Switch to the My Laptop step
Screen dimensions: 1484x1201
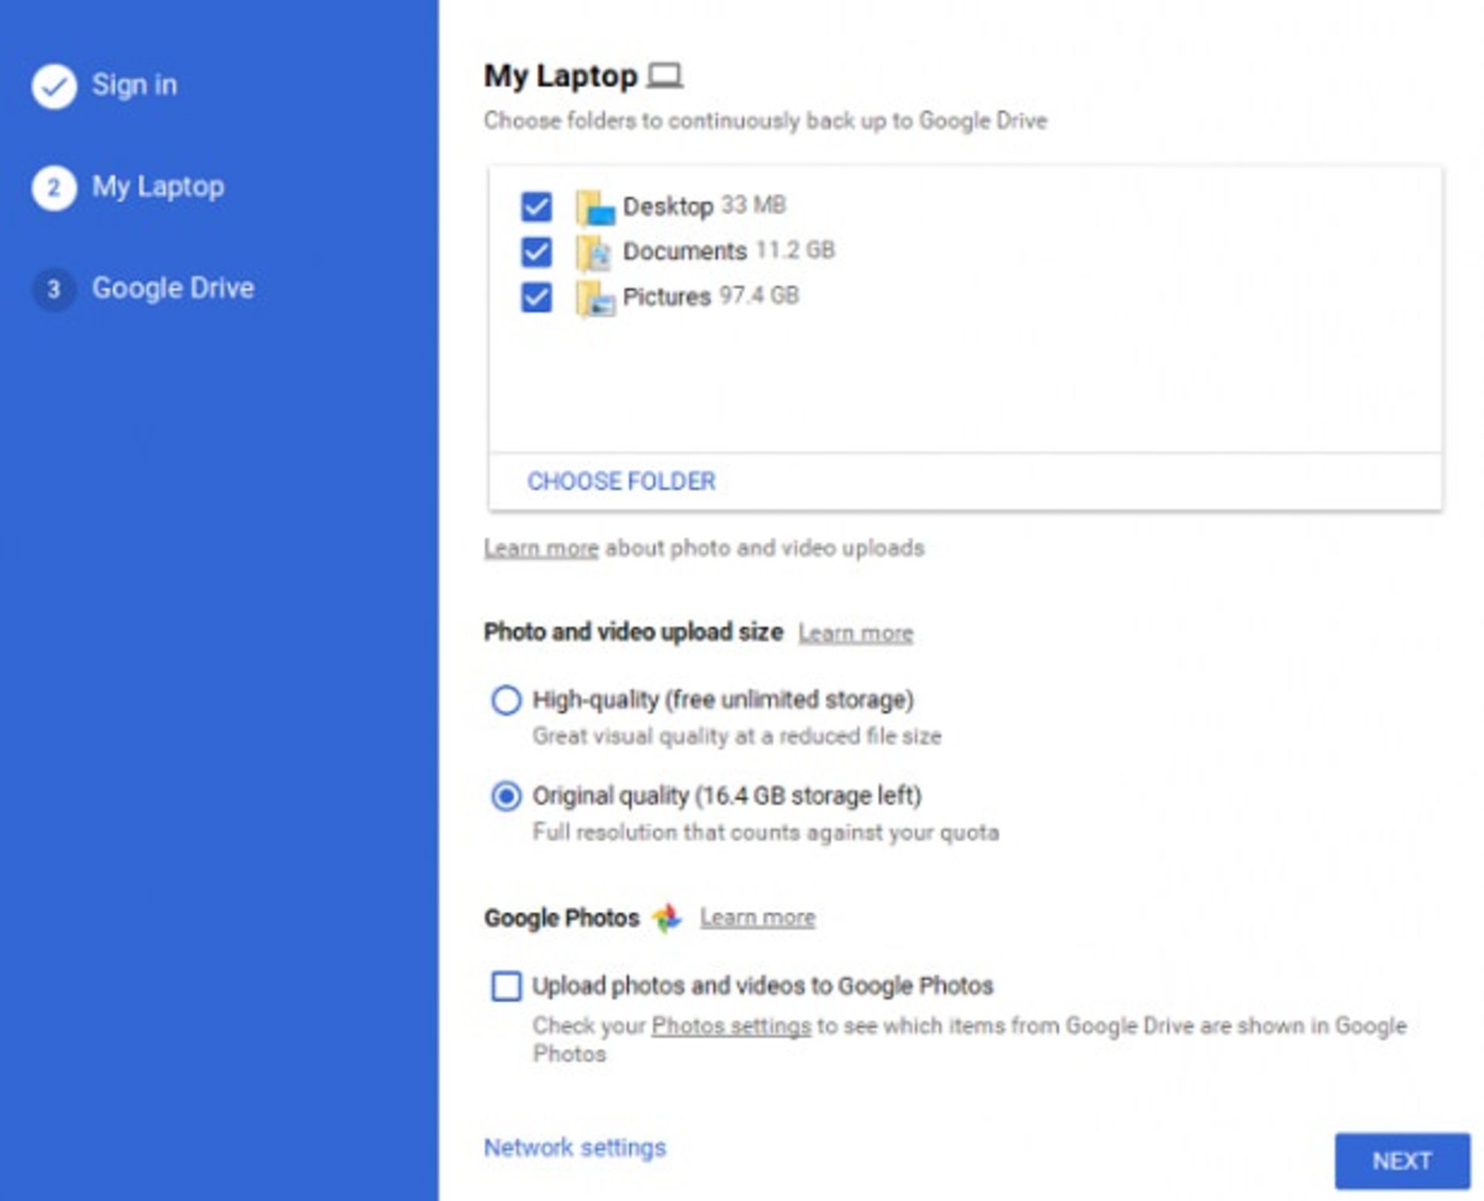[x=158, y=187]
